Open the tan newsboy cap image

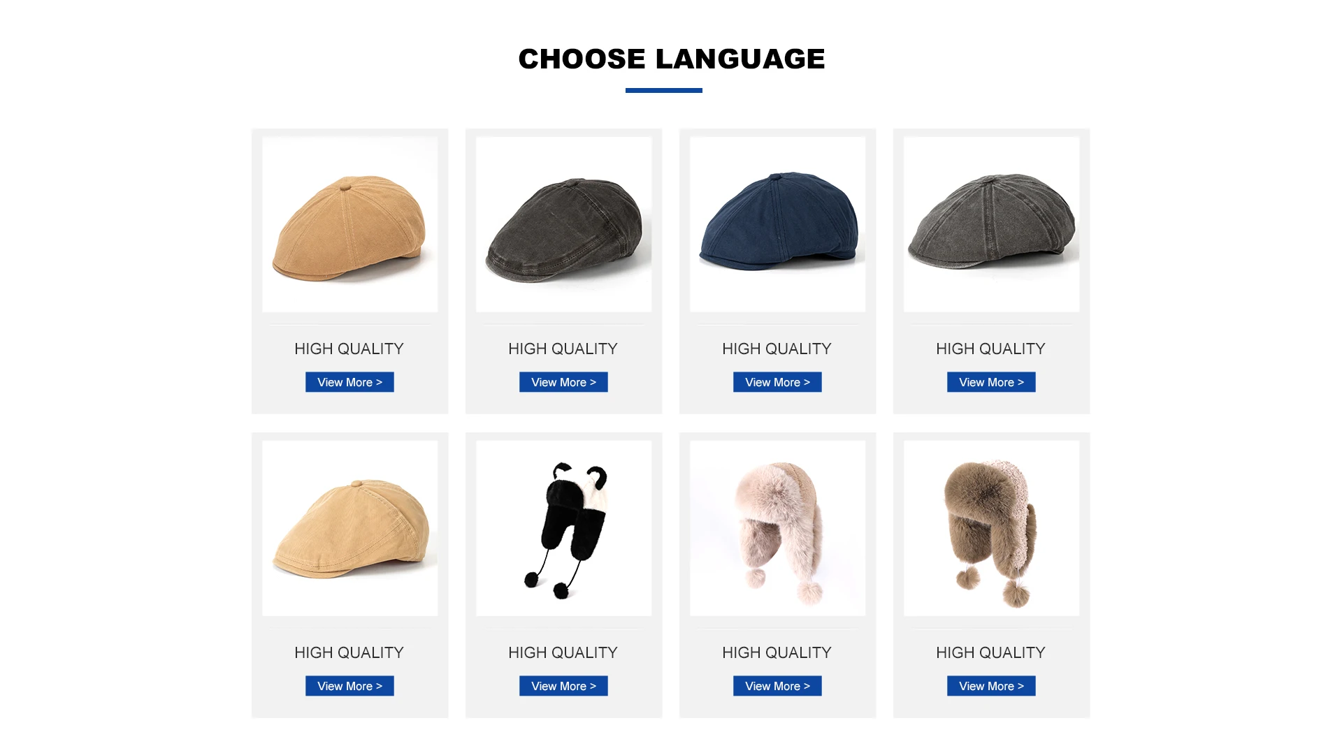[x=349, y=224]
